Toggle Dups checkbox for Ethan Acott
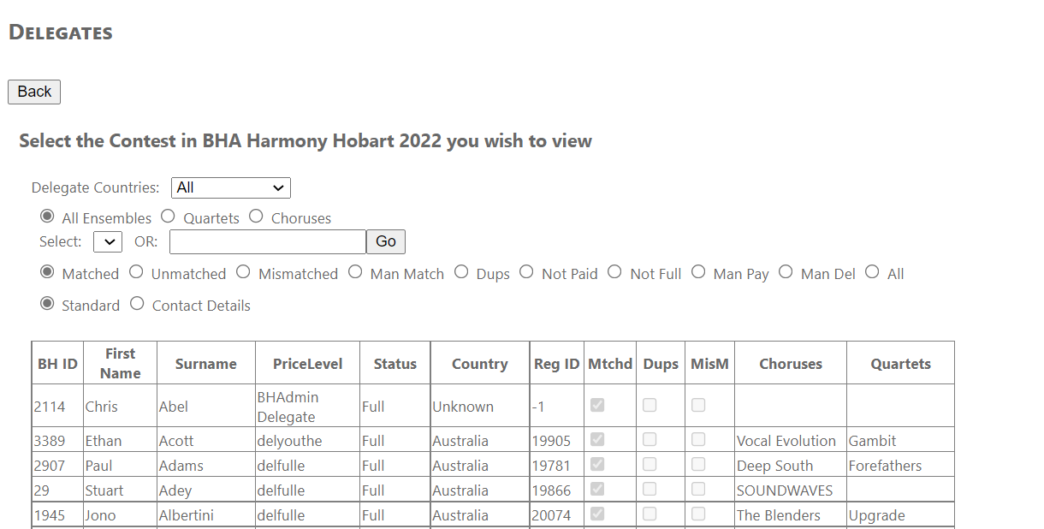Screen dimensions: 1044x529 (x=650, y=439)
